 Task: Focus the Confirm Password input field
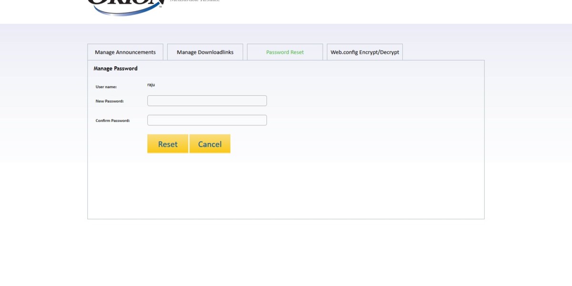207,120
